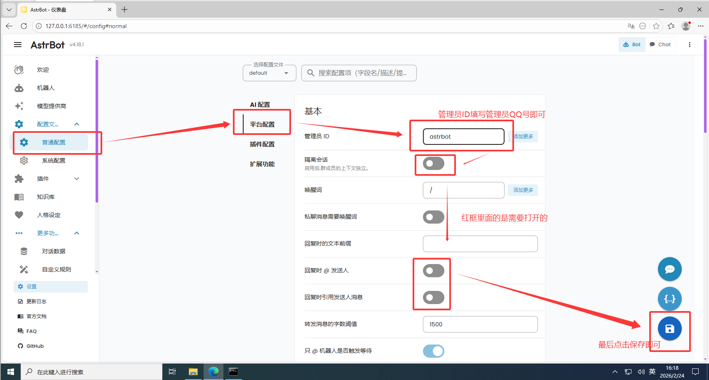
Task: Click the 模型提供商 sparkle icon
Action: (19, 106)
